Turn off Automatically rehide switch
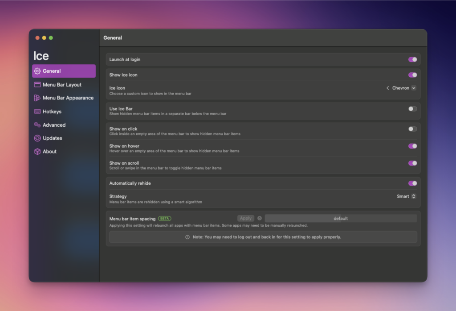Viewport: 456px width, 311px height. click(412, 183)
